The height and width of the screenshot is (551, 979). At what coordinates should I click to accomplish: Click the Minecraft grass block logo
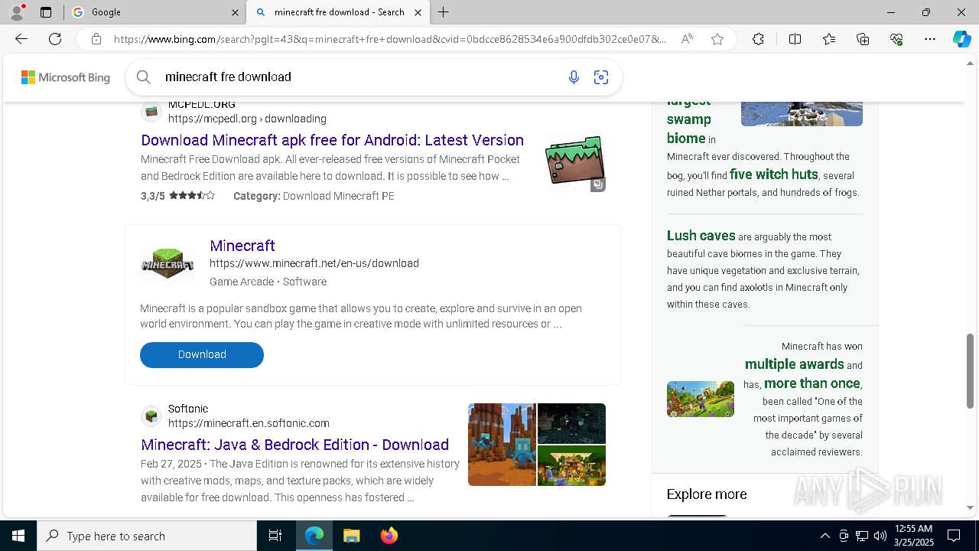coord(168,264)
